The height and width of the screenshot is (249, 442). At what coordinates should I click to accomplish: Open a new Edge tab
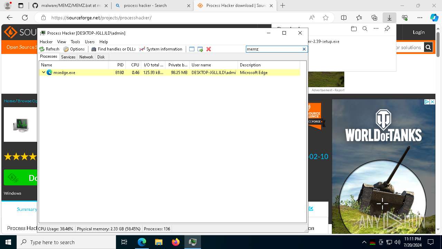point(283,6)
